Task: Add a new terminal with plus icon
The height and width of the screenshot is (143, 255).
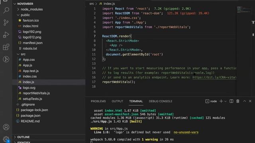Action: 221,101
